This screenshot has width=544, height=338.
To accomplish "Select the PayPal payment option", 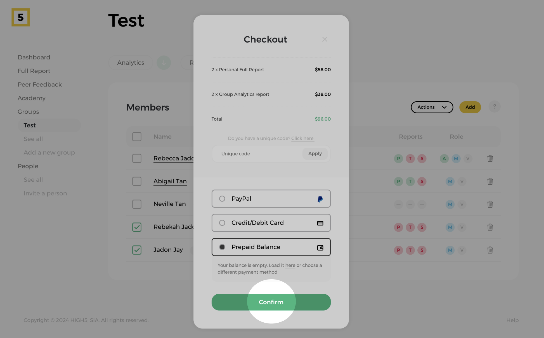I will [271, 199].
